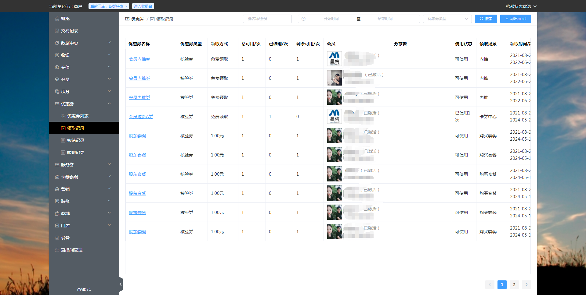Expand the 积分 menu chevron

pyautogui.click(x=109, y=91)
